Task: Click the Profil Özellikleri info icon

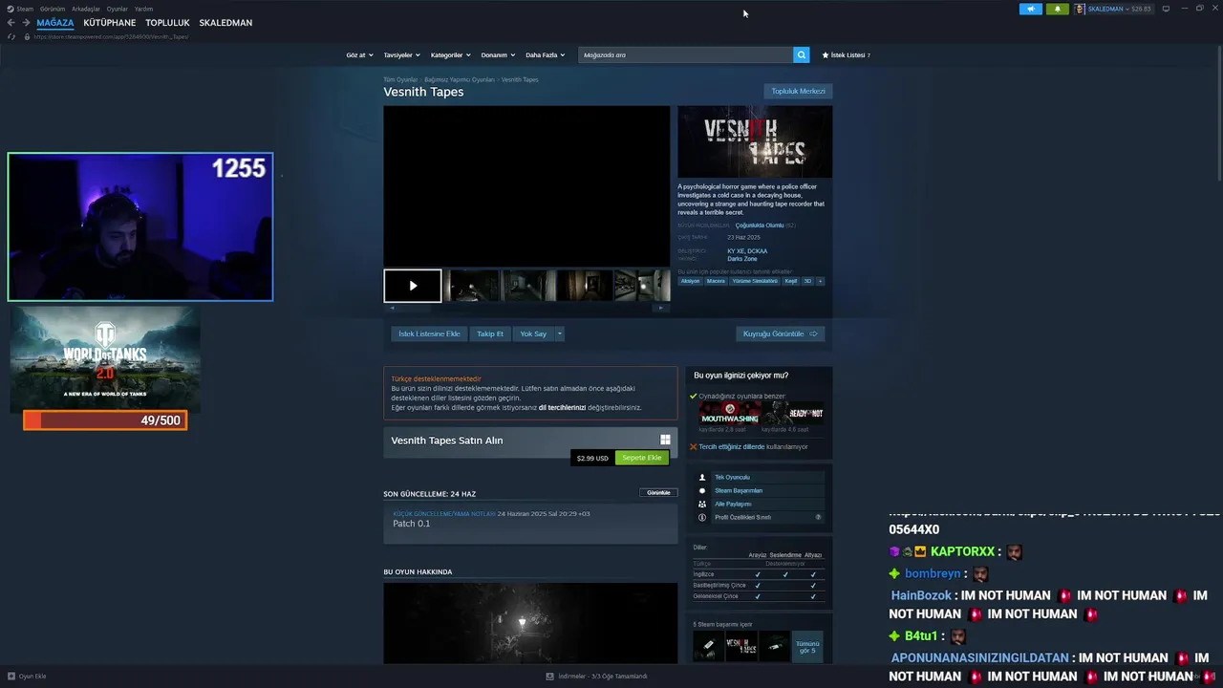Action: click(x=702, y=517)
